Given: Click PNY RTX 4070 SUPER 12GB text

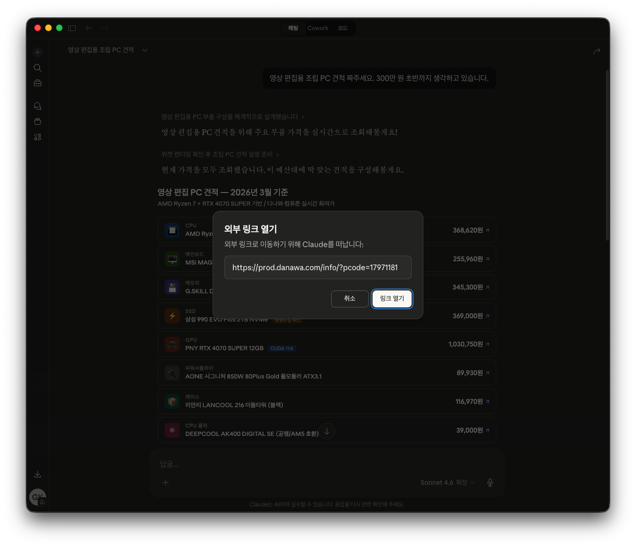Looking at the screenshot, I should pos(224,348).
